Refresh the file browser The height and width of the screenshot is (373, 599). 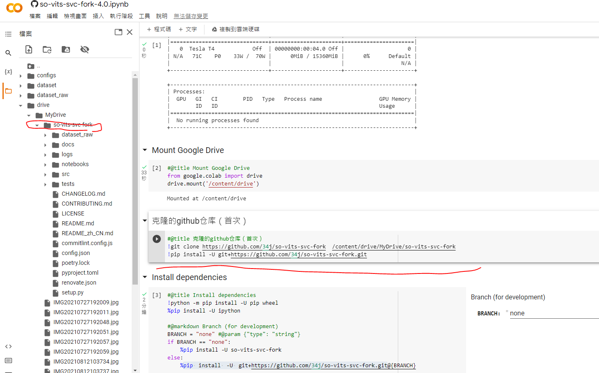pos(46,49)
